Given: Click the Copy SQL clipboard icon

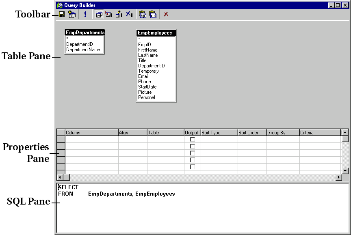Looking at the screenshot, I should tap(143, 14).
